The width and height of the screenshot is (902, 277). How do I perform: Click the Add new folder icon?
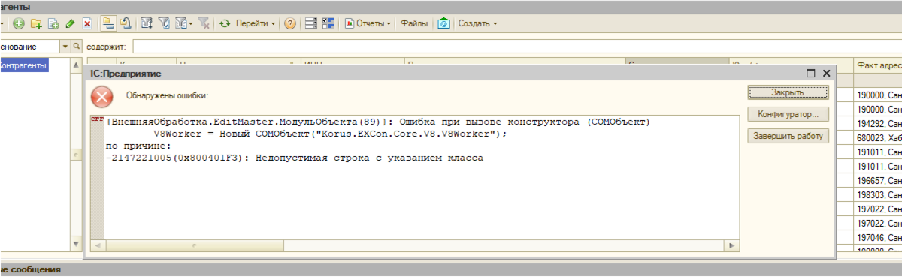(x=36, y=23)
